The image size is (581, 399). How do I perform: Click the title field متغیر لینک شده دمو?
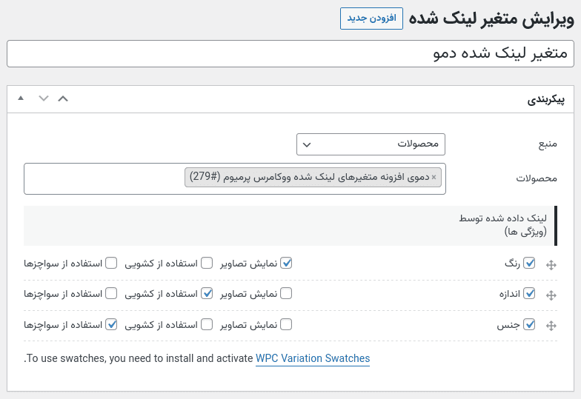290,53
